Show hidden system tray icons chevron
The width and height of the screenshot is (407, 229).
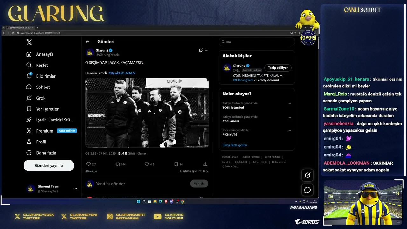296,201
